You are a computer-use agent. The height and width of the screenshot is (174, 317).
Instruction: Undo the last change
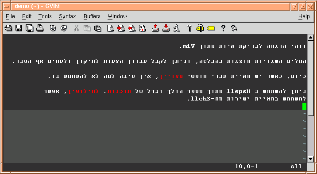point(53,28)
